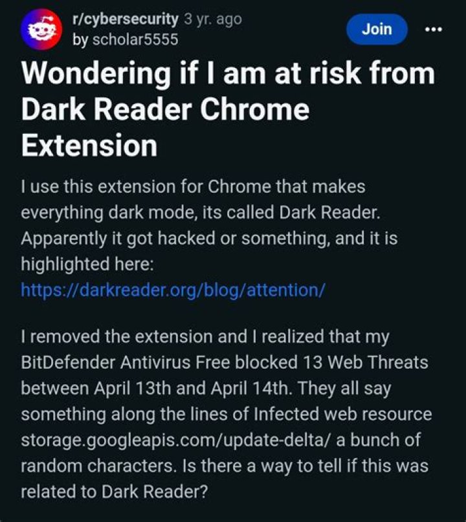Open the scholar5555 author profile
The height and width of the screenshot is (522, 466).
pos(135,39)
